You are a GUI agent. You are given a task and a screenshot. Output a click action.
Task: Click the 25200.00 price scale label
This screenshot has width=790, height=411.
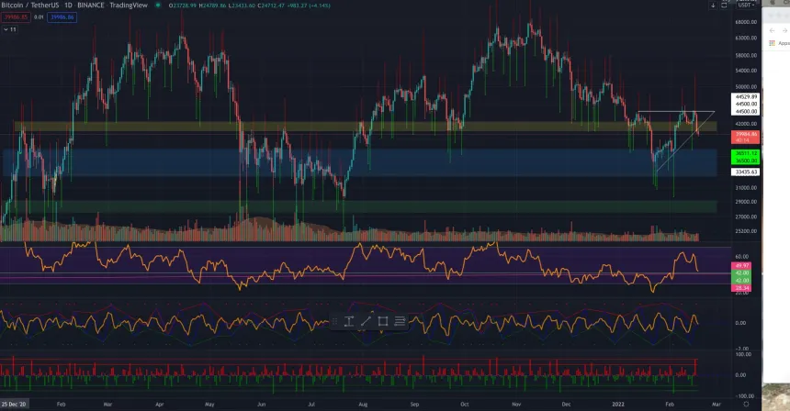[x=746, y=231]
